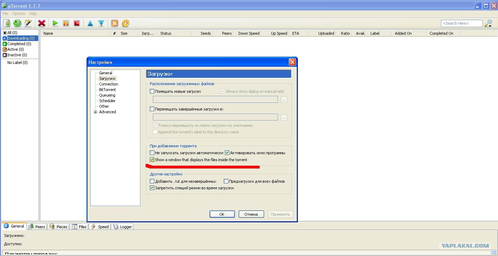This screenshot has height=256, width=498.
Task: Click the Отмена button
Action: (251, 214)
